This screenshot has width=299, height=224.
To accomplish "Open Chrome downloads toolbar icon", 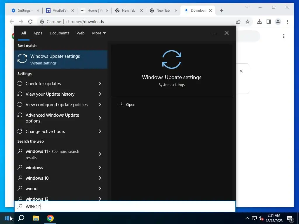I will (x=259, y=22).
